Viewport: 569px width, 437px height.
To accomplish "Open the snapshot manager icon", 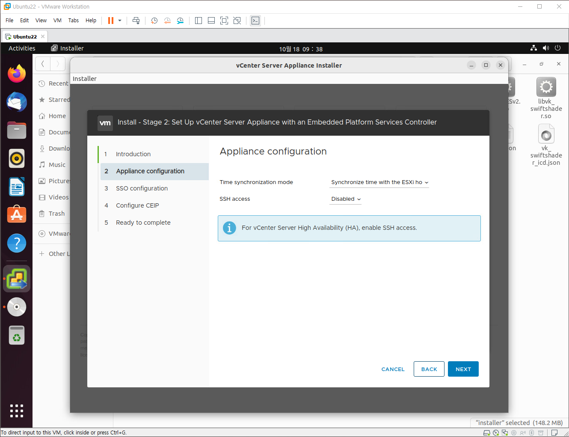I will tap(180, 21).
